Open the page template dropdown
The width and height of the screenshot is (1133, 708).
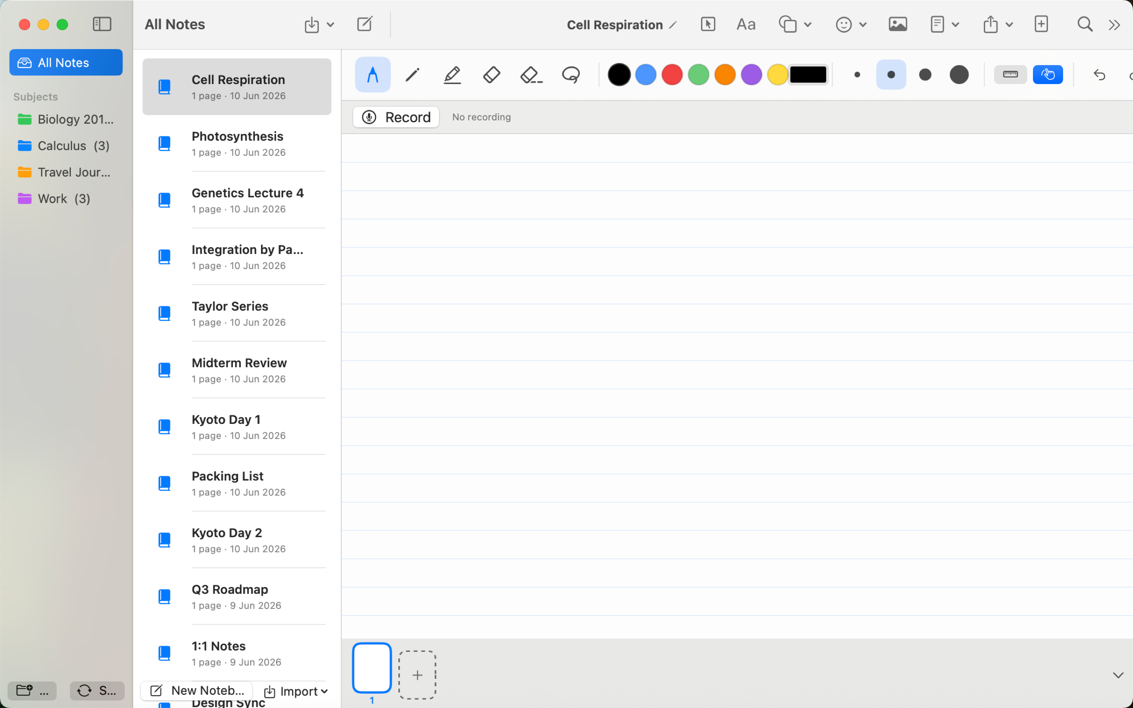[x=945, y=24]
